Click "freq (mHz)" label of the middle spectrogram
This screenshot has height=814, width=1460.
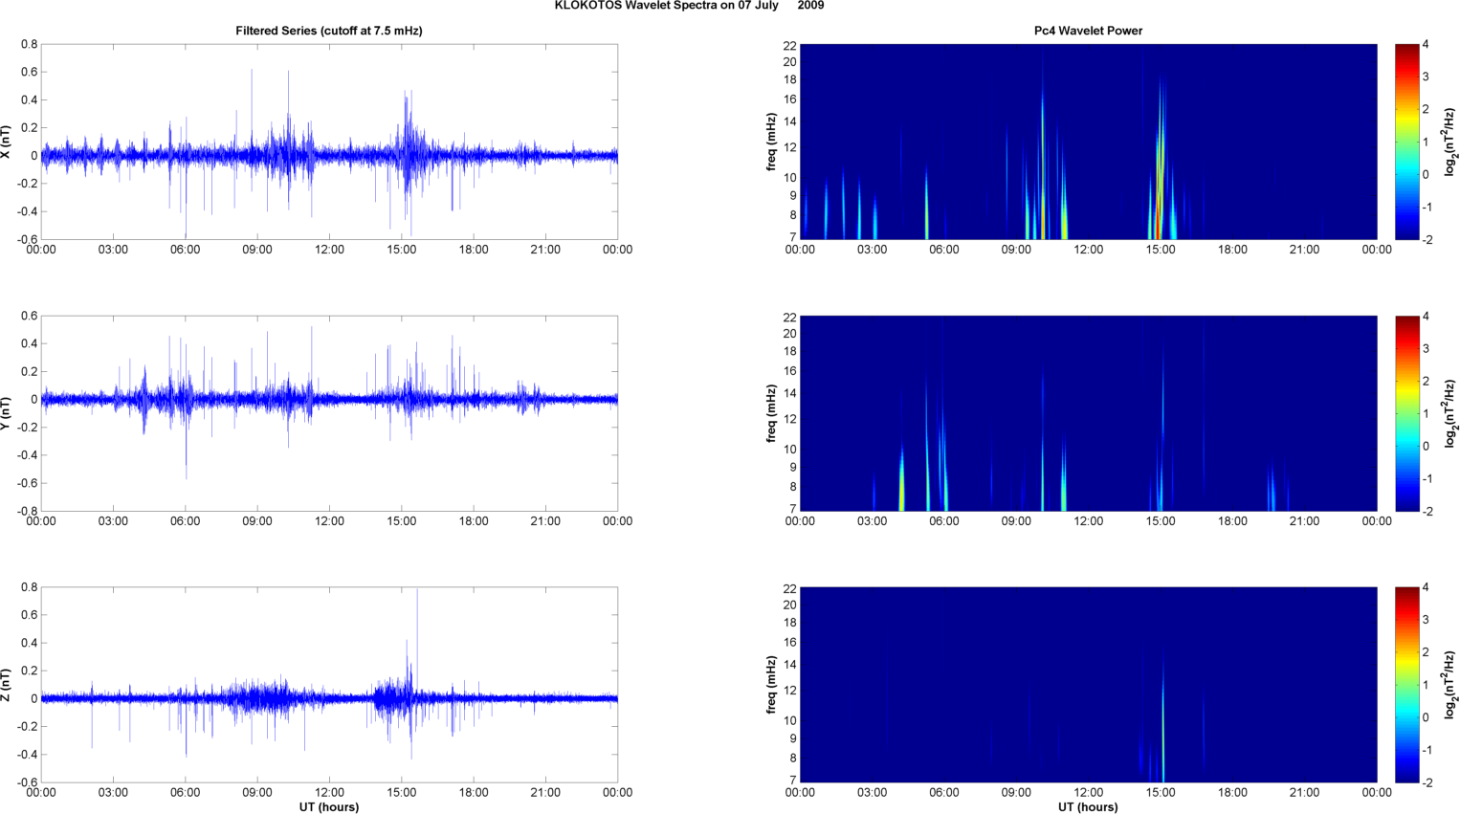point(771,413)
